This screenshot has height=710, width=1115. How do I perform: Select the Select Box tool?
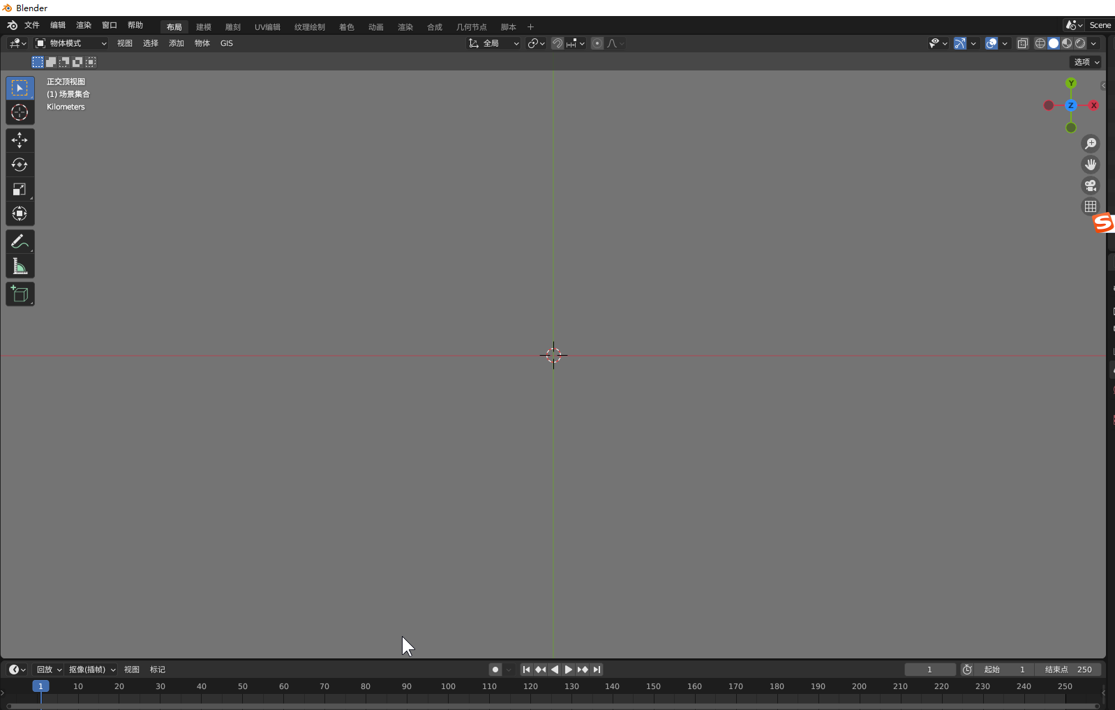[20, 88]
